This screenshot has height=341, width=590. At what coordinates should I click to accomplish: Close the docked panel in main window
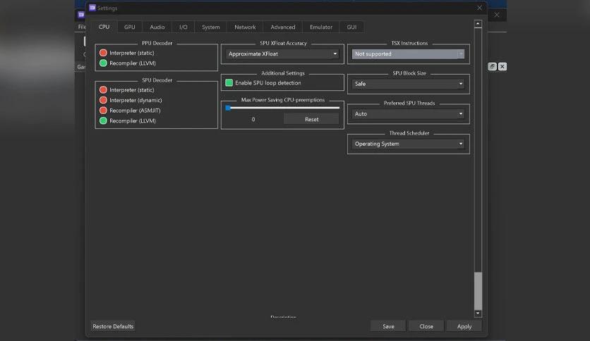click(x=502, y=66)
